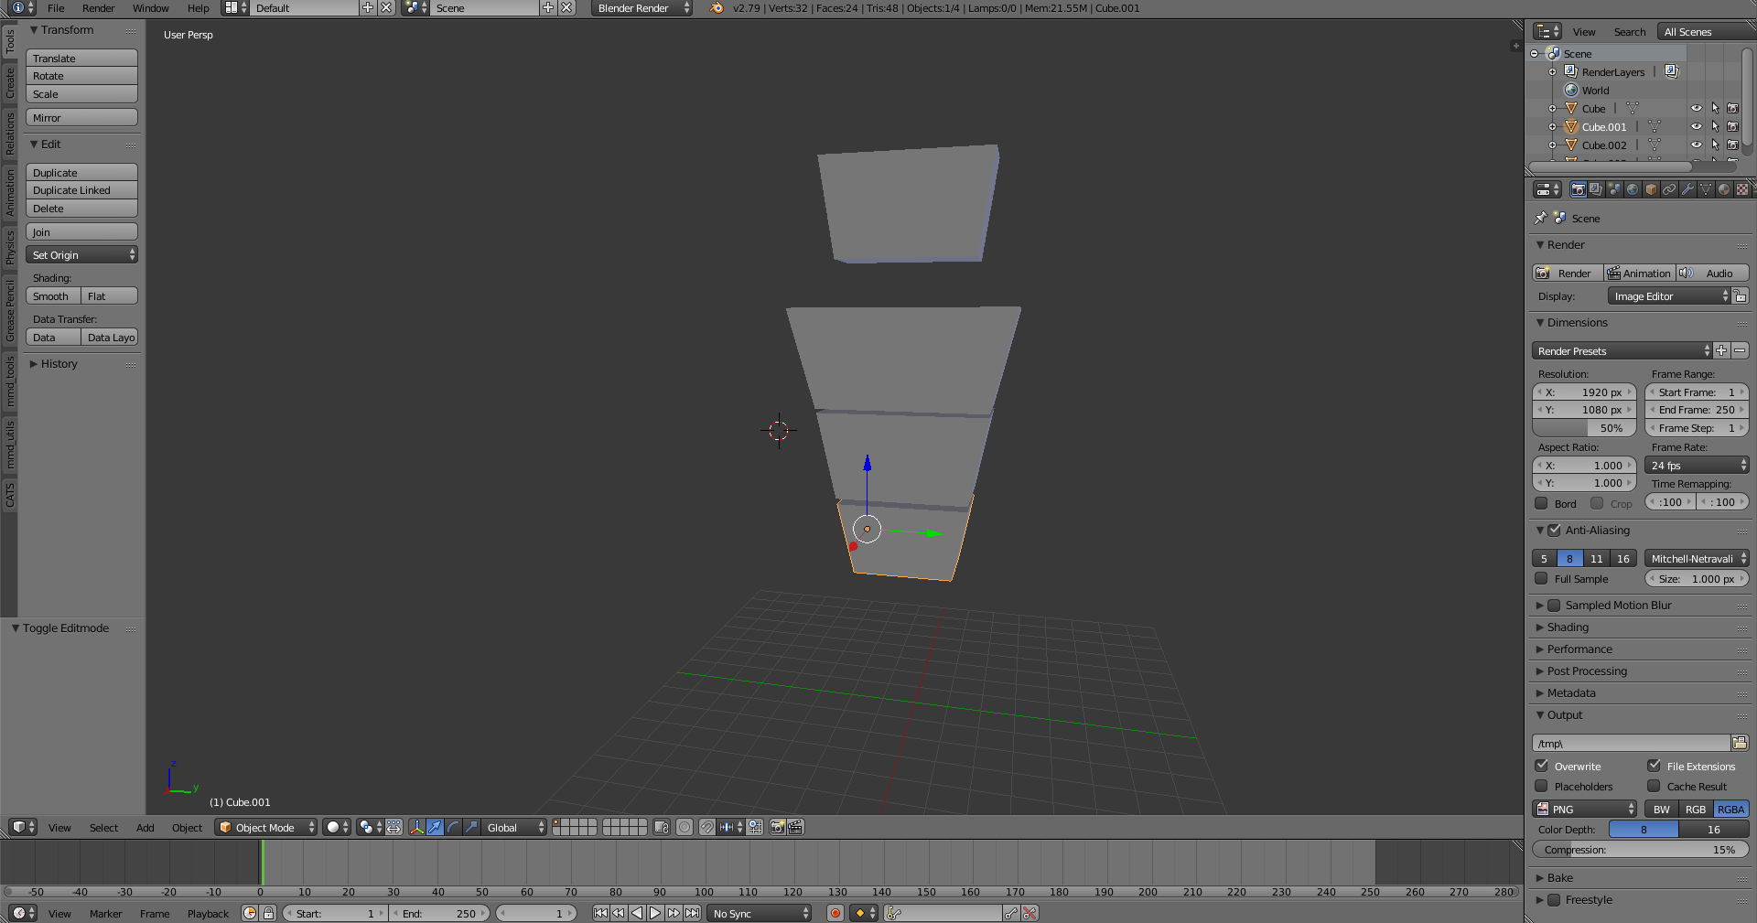
Task: Click the OpenGL render camera icon
Action: 778,827
